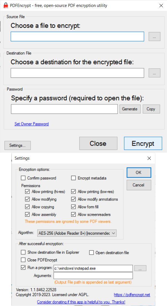
Task: Click the Generate password button
Action: click(x=130, y=109)
